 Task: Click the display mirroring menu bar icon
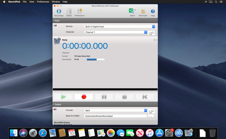pyautogui.click(x=211, y=2)
